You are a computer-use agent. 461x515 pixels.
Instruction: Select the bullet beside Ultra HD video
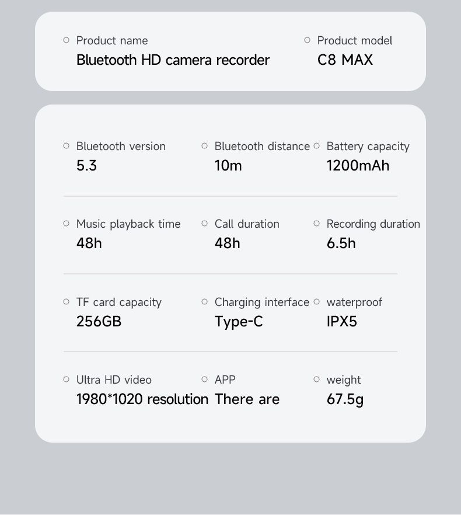click(66, 380)
